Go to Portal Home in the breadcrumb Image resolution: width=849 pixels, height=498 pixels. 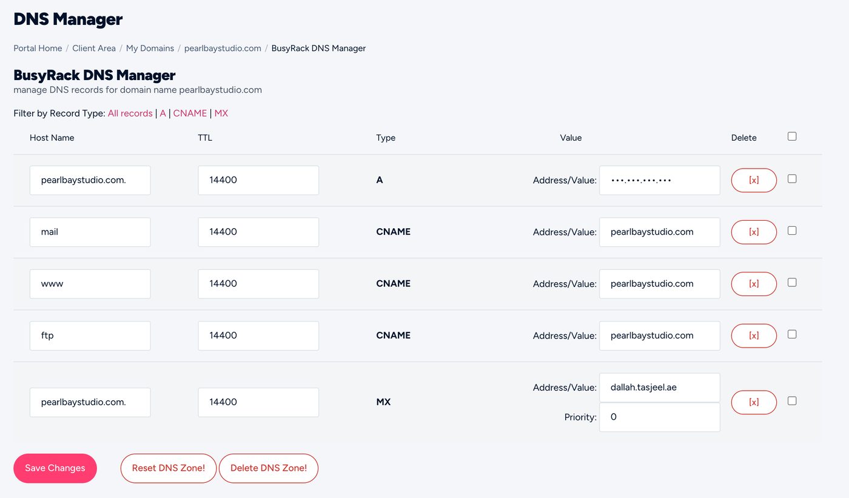click(x=38, y=48)
